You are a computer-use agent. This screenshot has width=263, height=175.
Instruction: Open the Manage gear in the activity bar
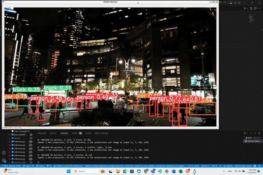click(x=4, y=161)
